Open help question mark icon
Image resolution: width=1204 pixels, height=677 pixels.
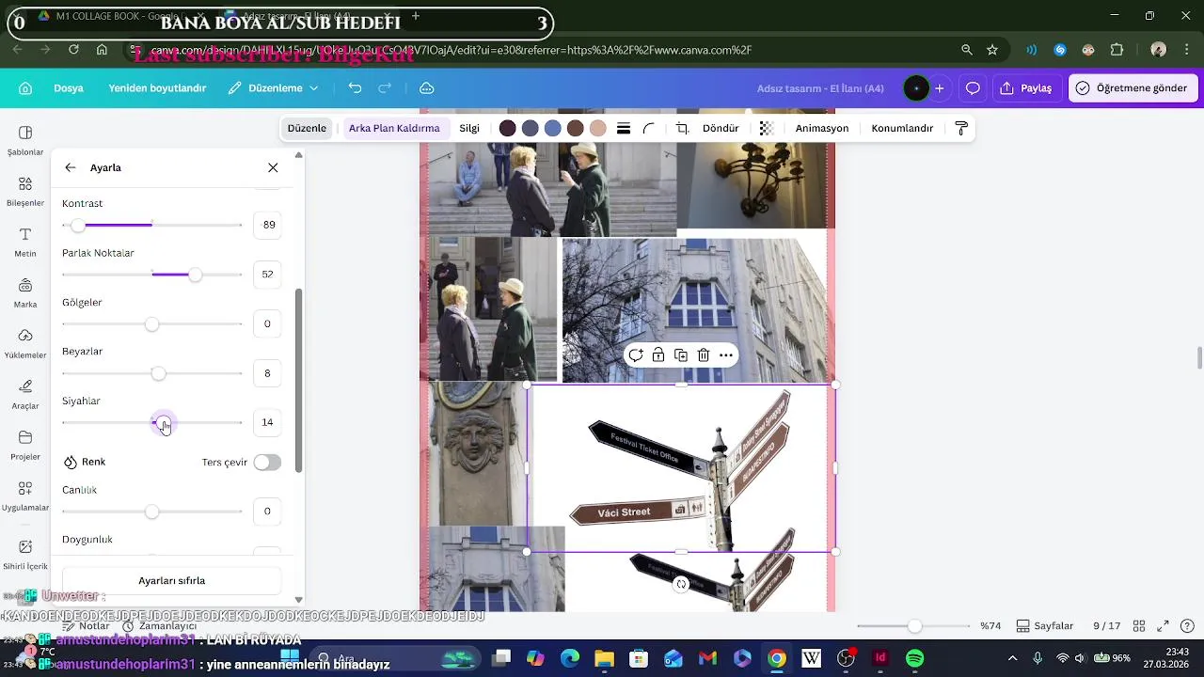1187,626
